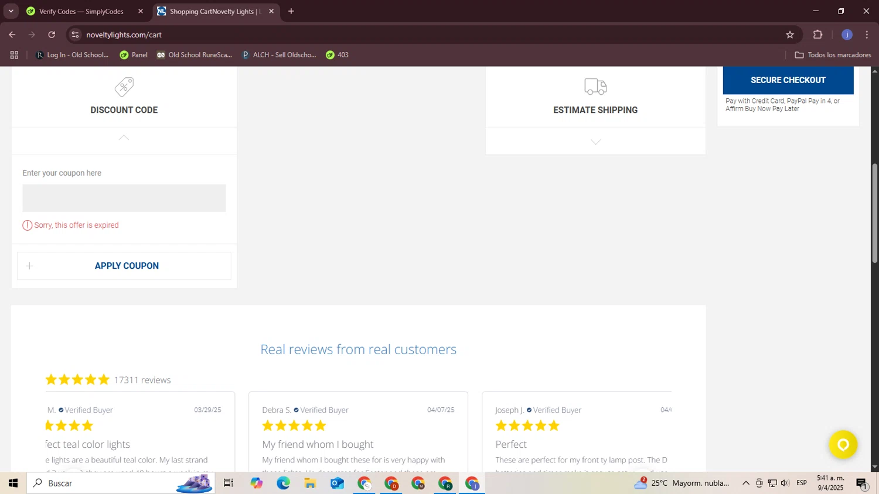Close the Shopping Cart tab

(x=271, y=11)
